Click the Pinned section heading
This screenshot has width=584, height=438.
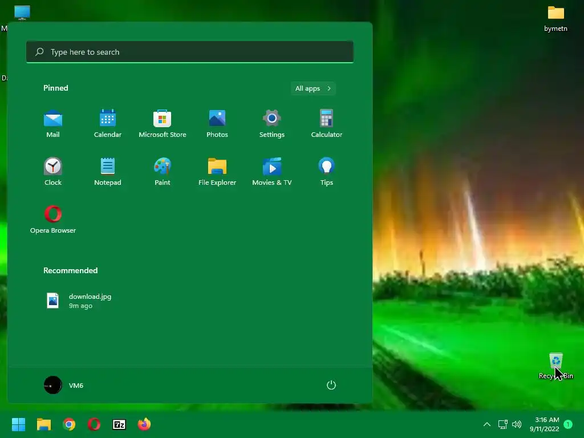[56, 88]
